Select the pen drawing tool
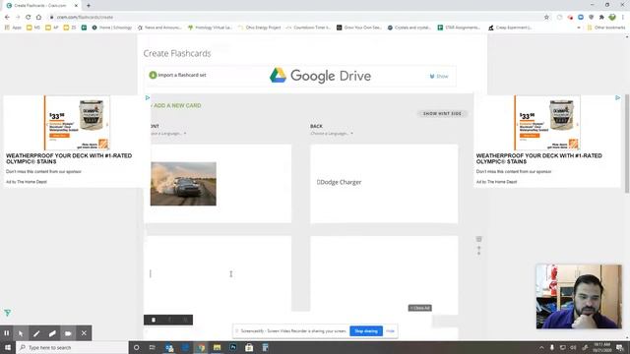Screen dimensions: 630x354 tap(36, 333)
